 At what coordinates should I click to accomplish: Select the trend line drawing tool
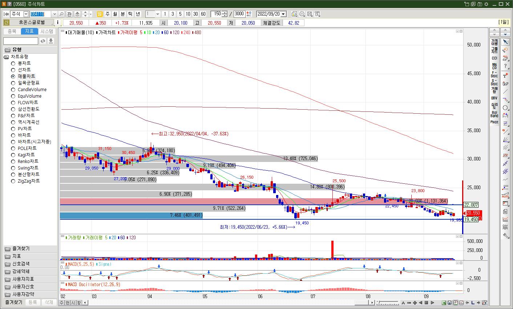click(505, 92)
